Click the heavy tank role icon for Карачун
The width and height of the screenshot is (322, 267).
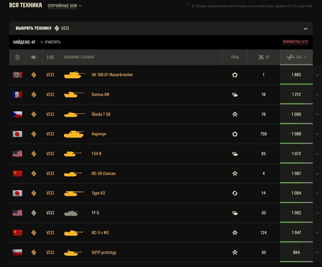coord(235,134)
